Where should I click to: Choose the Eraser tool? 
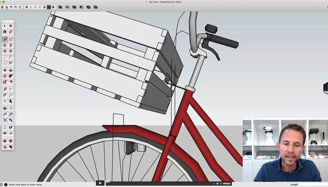click(11, 32)
